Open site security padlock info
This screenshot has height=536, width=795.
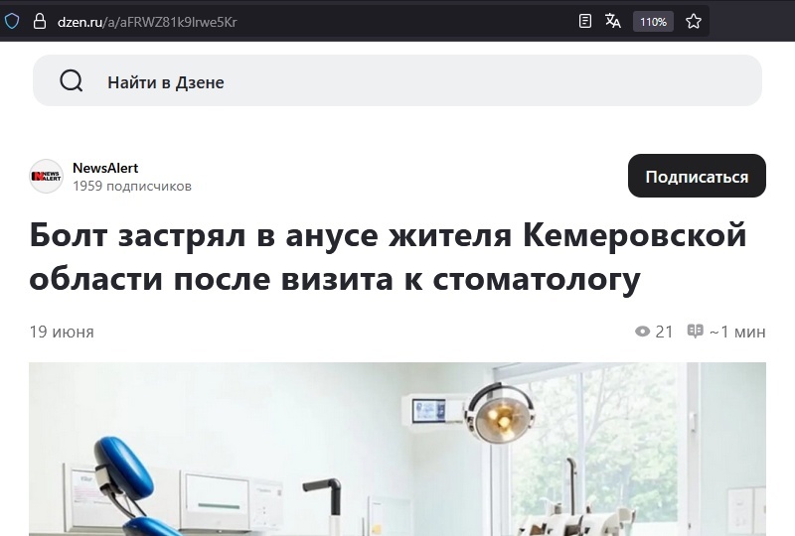(x=40, y=21)
